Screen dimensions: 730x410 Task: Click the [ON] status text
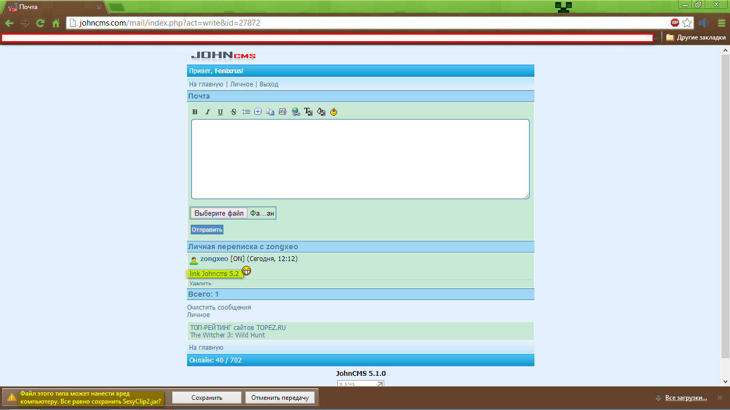pyautogui.click(x=237, y=259)
